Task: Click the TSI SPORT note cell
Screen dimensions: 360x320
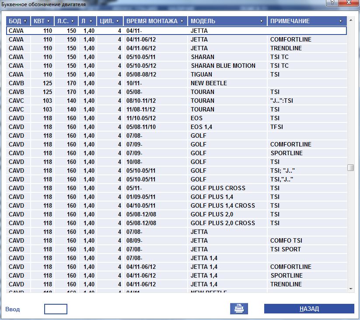Action: [307, 249]
